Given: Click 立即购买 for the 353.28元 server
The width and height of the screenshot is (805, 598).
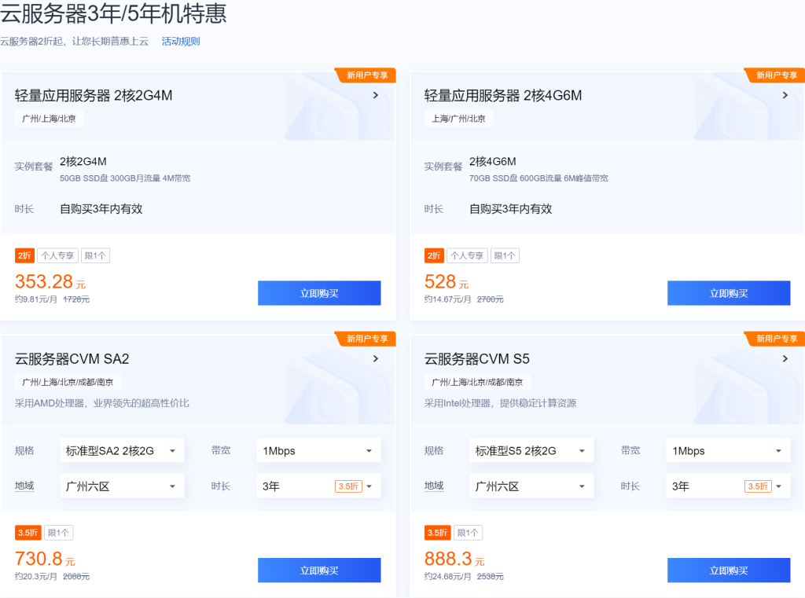Looking at the screenshot, I should tap(319, 293).
